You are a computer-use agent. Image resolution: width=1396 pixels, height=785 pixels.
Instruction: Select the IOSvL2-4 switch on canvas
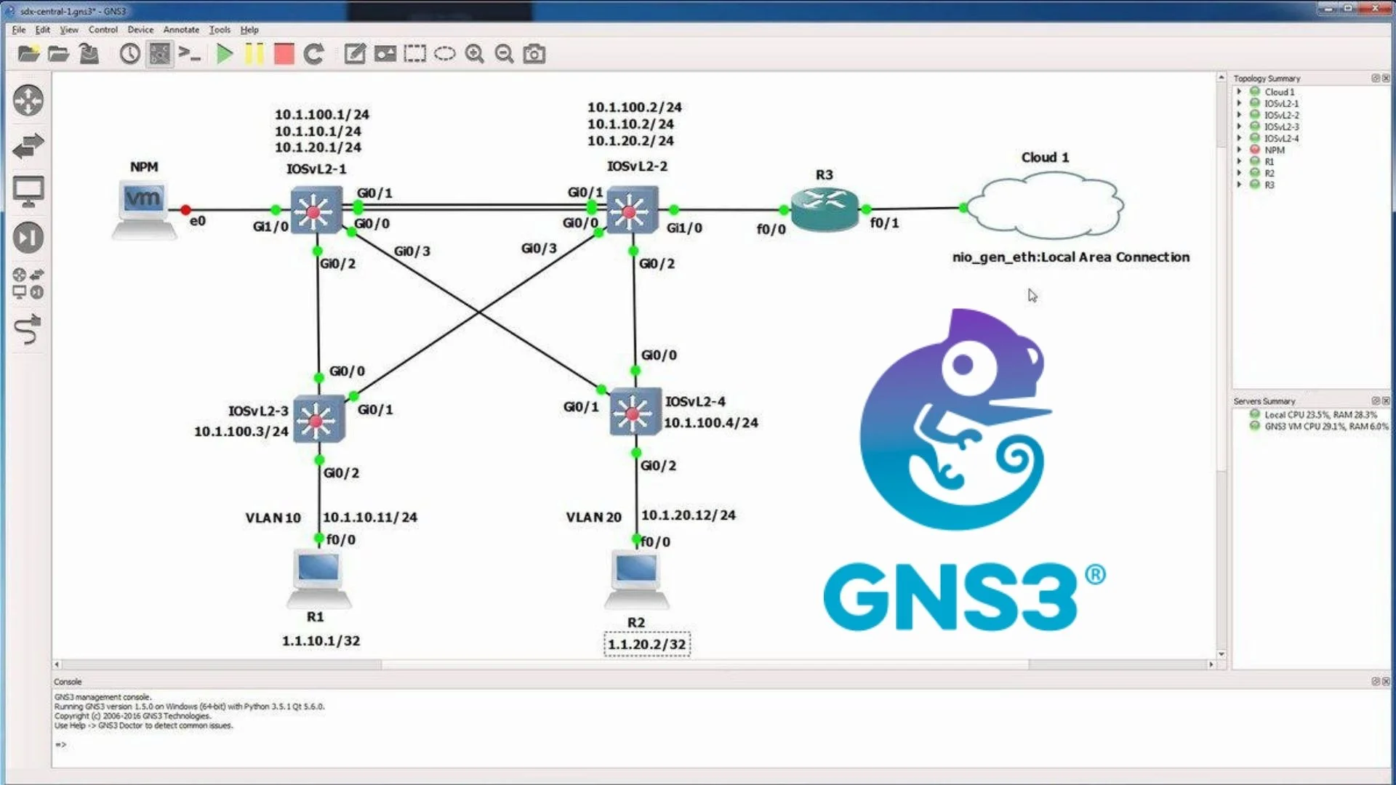point(635,412)
